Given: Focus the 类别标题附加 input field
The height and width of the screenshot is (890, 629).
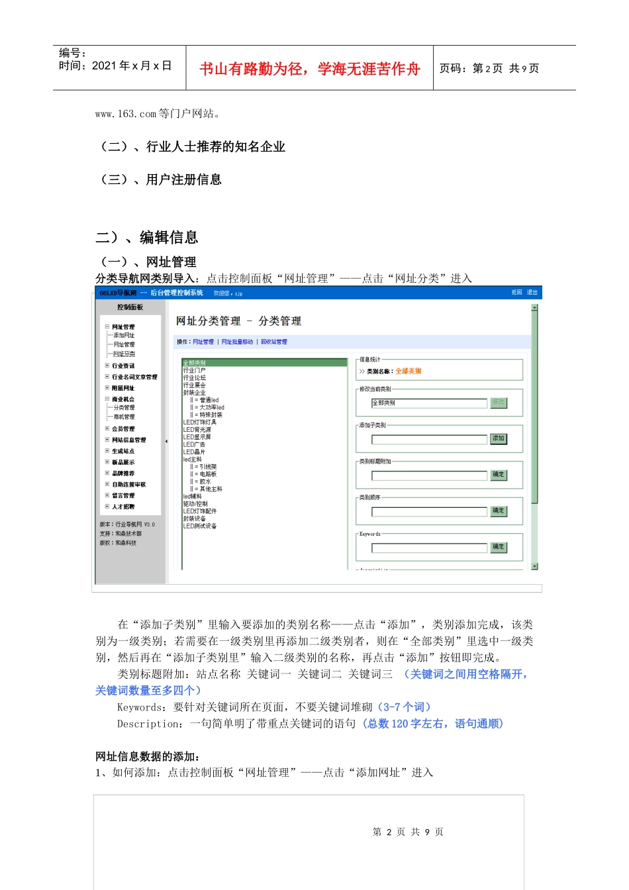Looking at the screenshot, I should pos(429,475).
